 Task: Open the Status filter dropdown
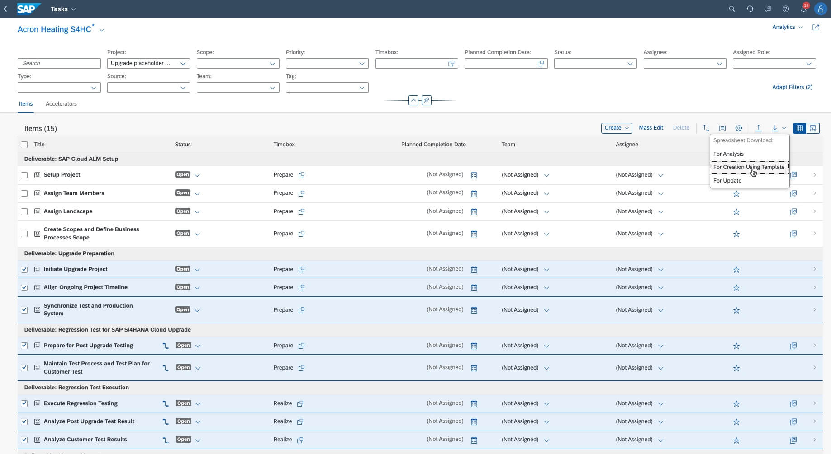[629, 64]
